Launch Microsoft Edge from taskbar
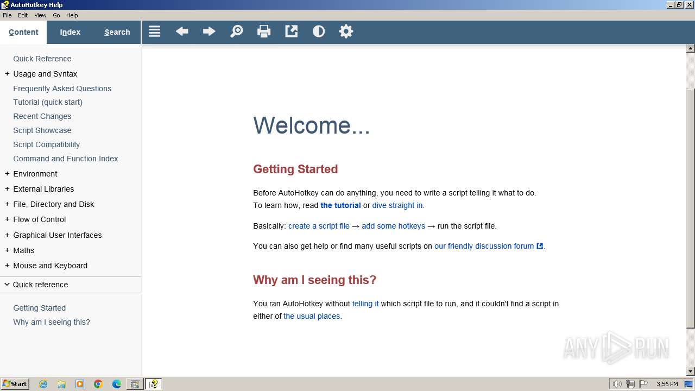Screen dimensions: 695x391 [x=117, y=384]
